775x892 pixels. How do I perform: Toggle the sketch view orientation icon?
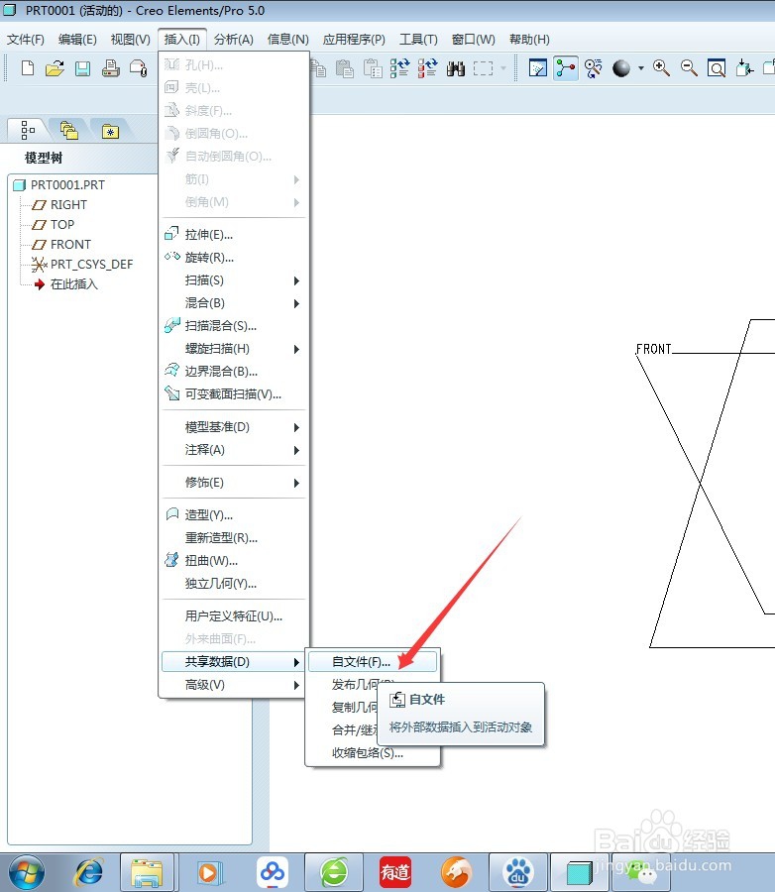click(538, 68)
